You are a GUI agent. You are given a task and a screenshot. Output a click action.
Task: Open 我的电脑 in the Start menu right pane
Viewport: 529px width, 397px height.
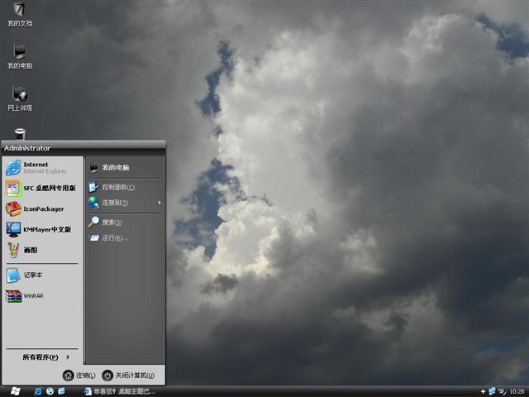tap(125, 167)
